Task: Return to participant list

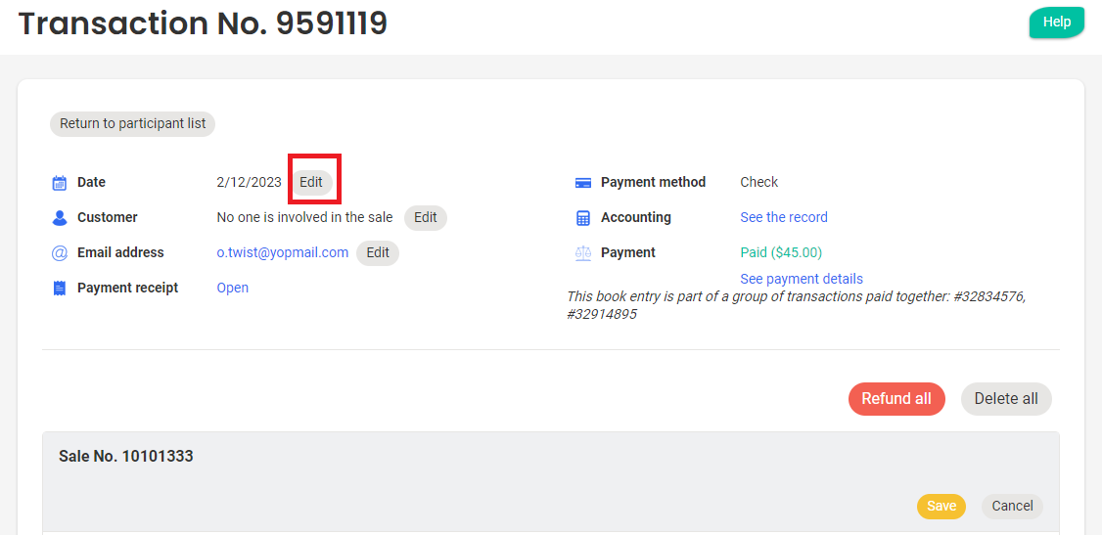Action: pos(133,124)
